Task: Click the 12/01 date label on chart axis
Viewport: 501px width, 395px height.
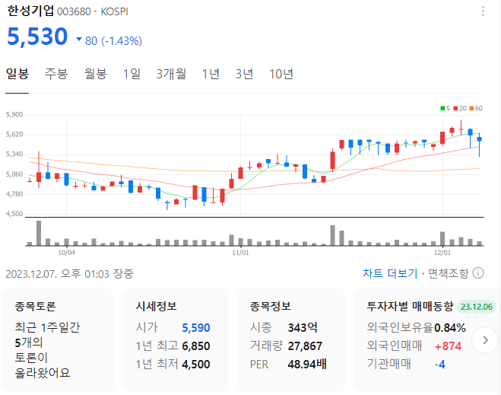Action: pos(442,253)
